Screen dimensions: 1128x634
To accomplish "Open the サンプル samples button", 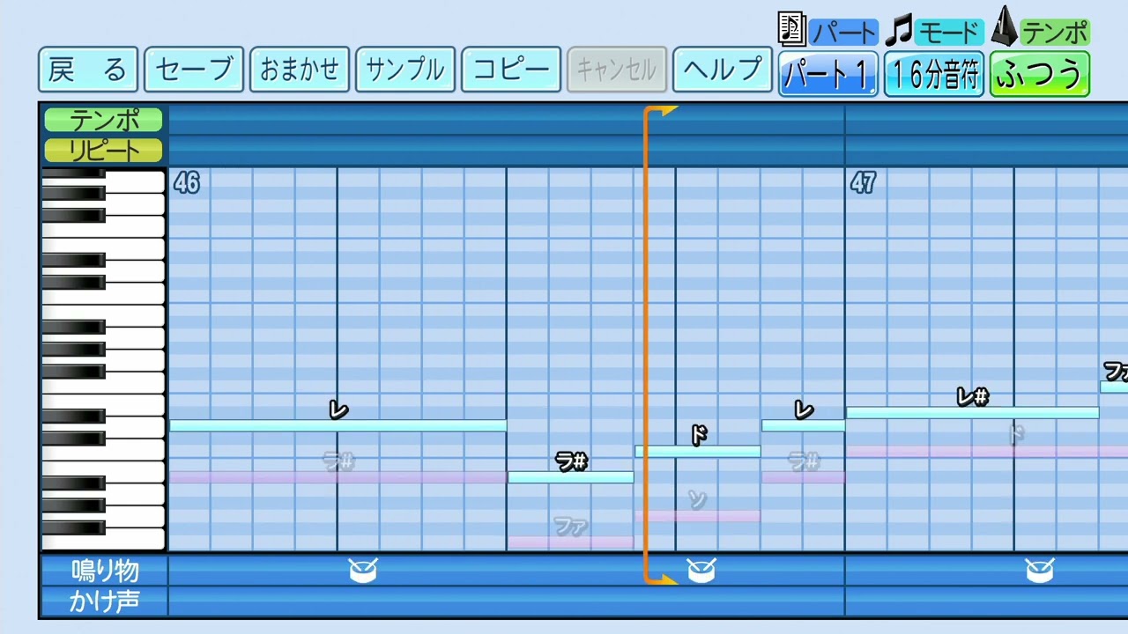I will tap(405, 70).
